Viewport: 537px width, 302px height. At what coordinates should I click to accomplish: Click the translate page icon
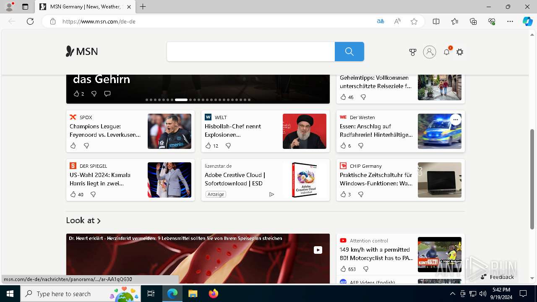point(381,21)
